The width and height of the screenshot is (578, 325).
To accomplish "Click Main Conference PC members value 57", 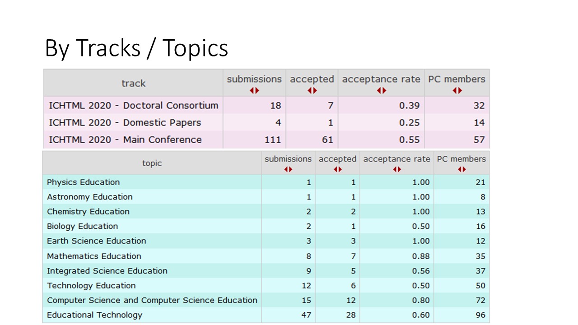I will click(x=479, y=139).
